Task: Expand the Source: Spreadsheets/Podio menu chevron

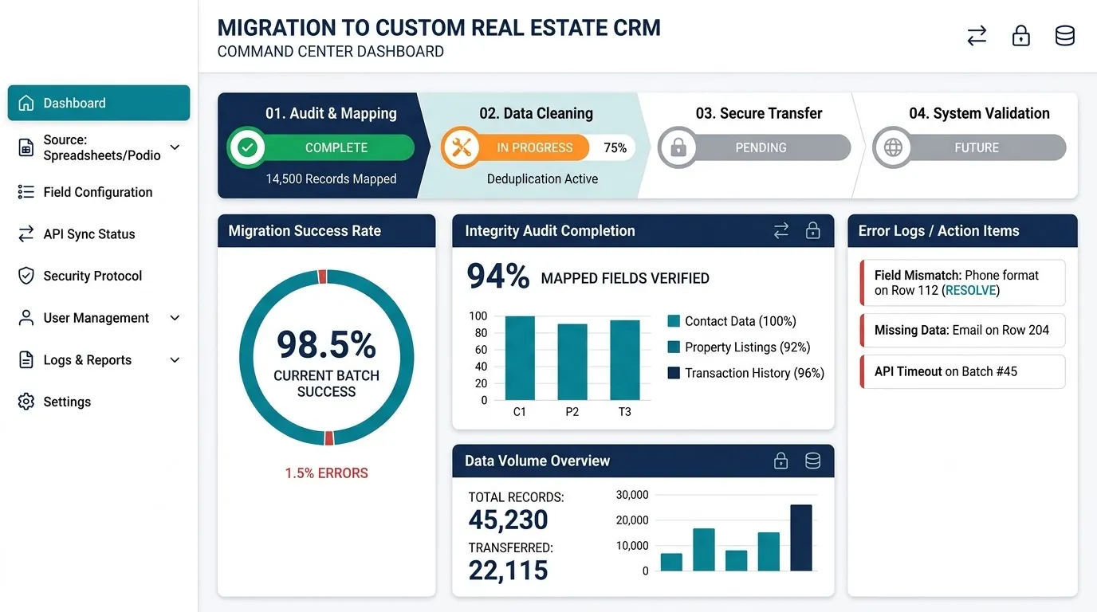Action: coord(175,147)
